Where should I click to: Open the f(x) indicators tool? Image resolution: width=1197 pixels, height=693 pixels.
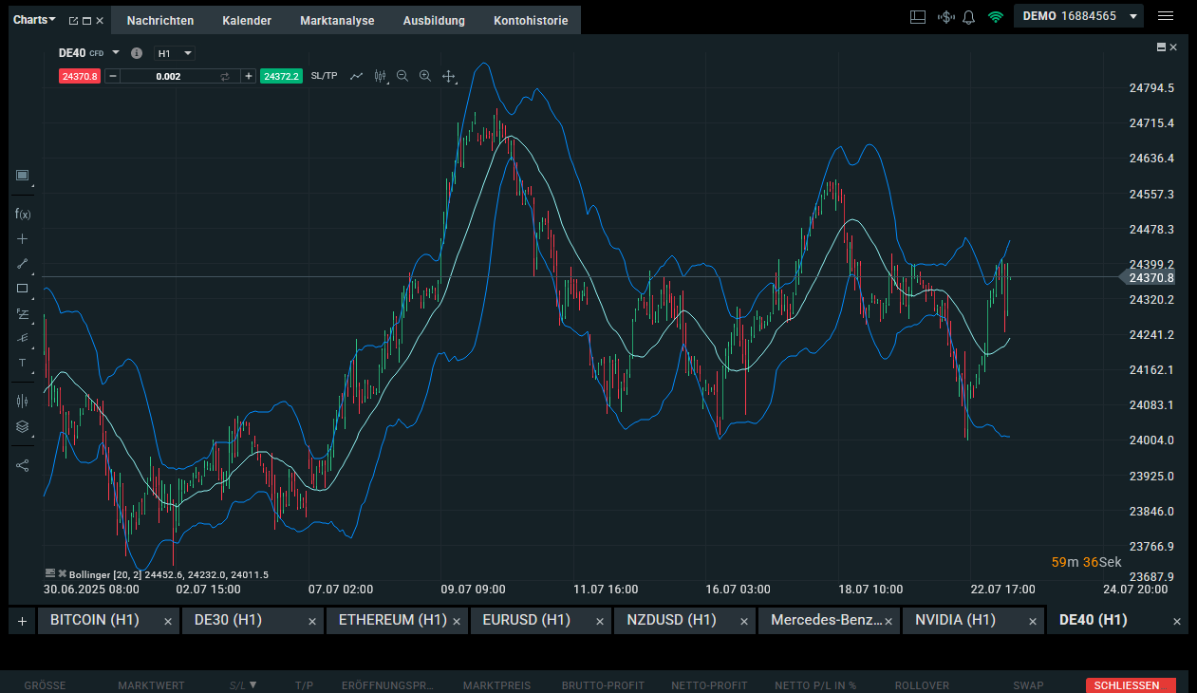click(23, 215)
